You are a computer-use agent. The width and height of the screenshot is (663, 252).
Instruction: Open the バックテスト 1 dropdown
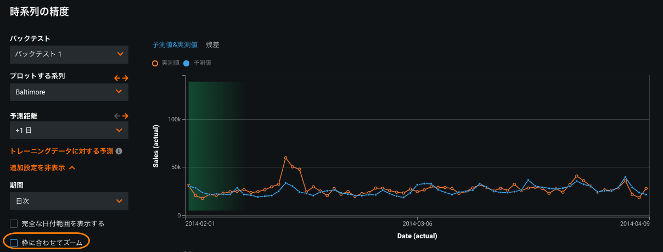(69, 54)
